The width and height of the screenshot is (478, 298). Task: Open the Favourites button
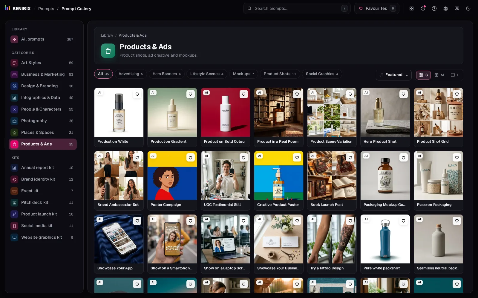[x=377, y=9]
